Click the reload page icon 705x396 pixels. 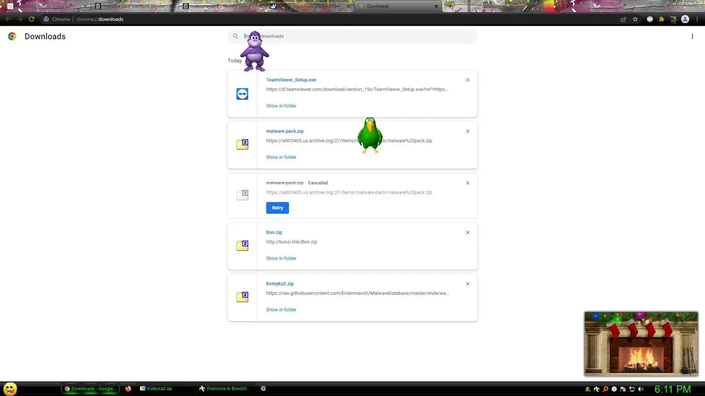(x=32, y=19)
